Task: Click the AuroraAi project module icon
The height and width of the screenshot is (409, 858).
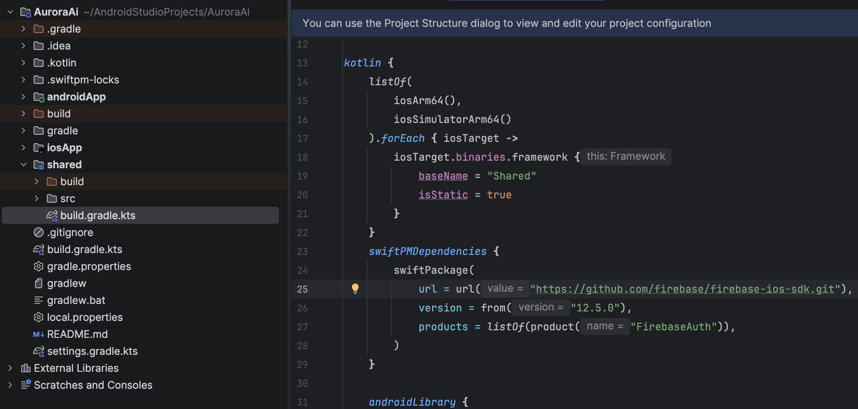Action: (x=25, y=12)
